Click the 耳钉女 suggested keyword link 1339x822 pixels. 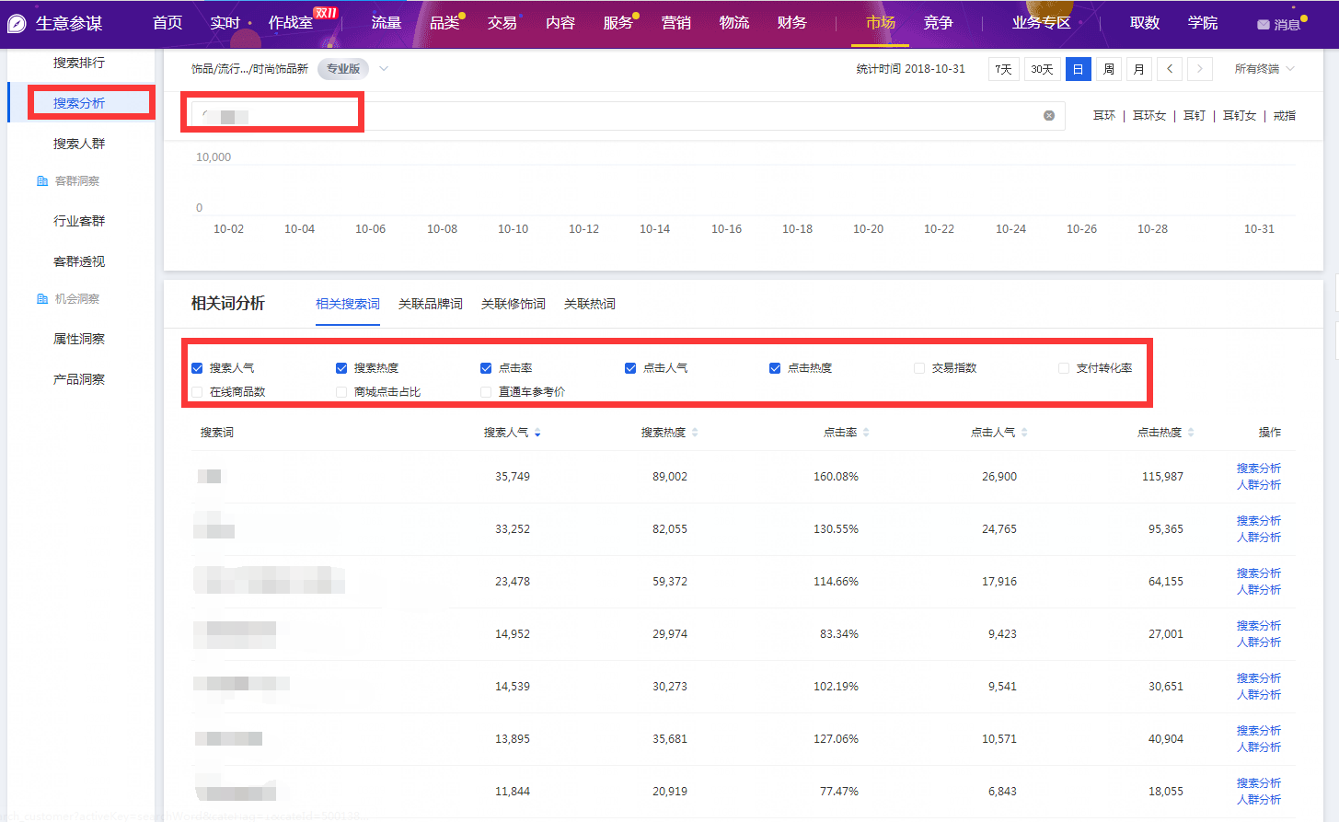tap(1240, 116)
